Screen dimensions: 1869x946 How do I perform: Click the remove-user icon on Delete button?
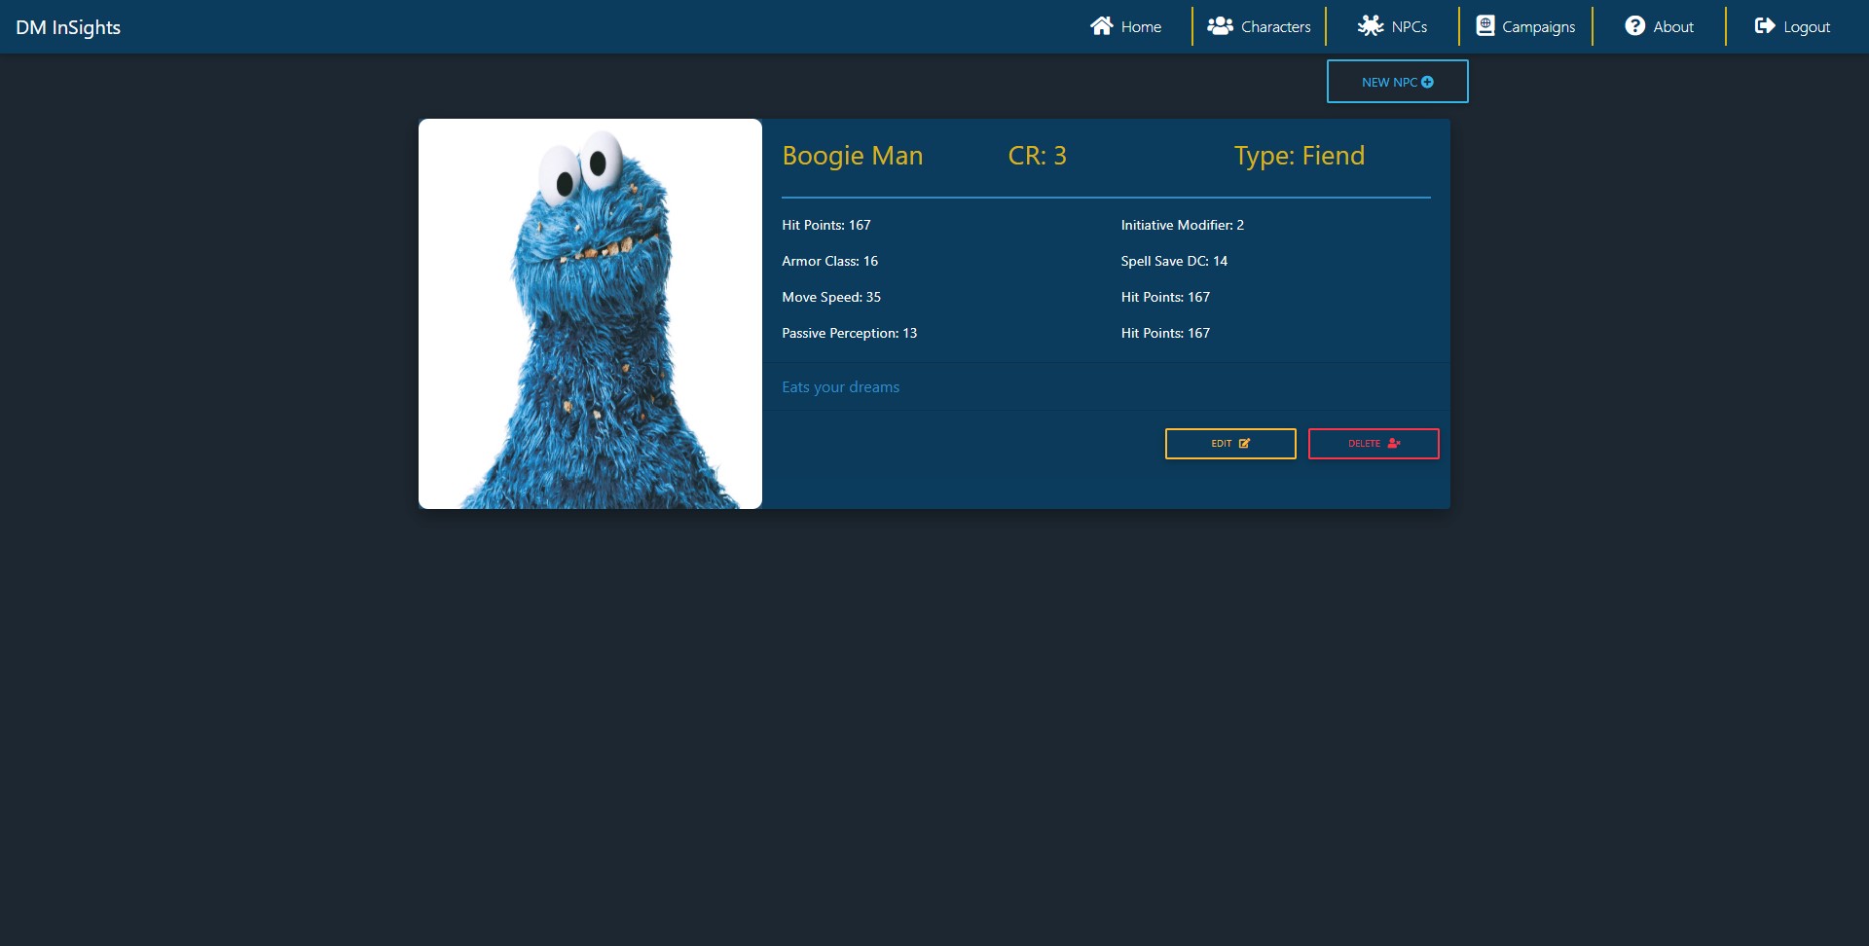tap(1394, 444)
